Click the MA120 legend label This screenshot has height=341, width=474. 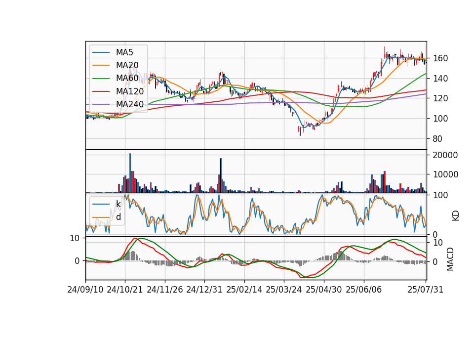coord(130,91)
